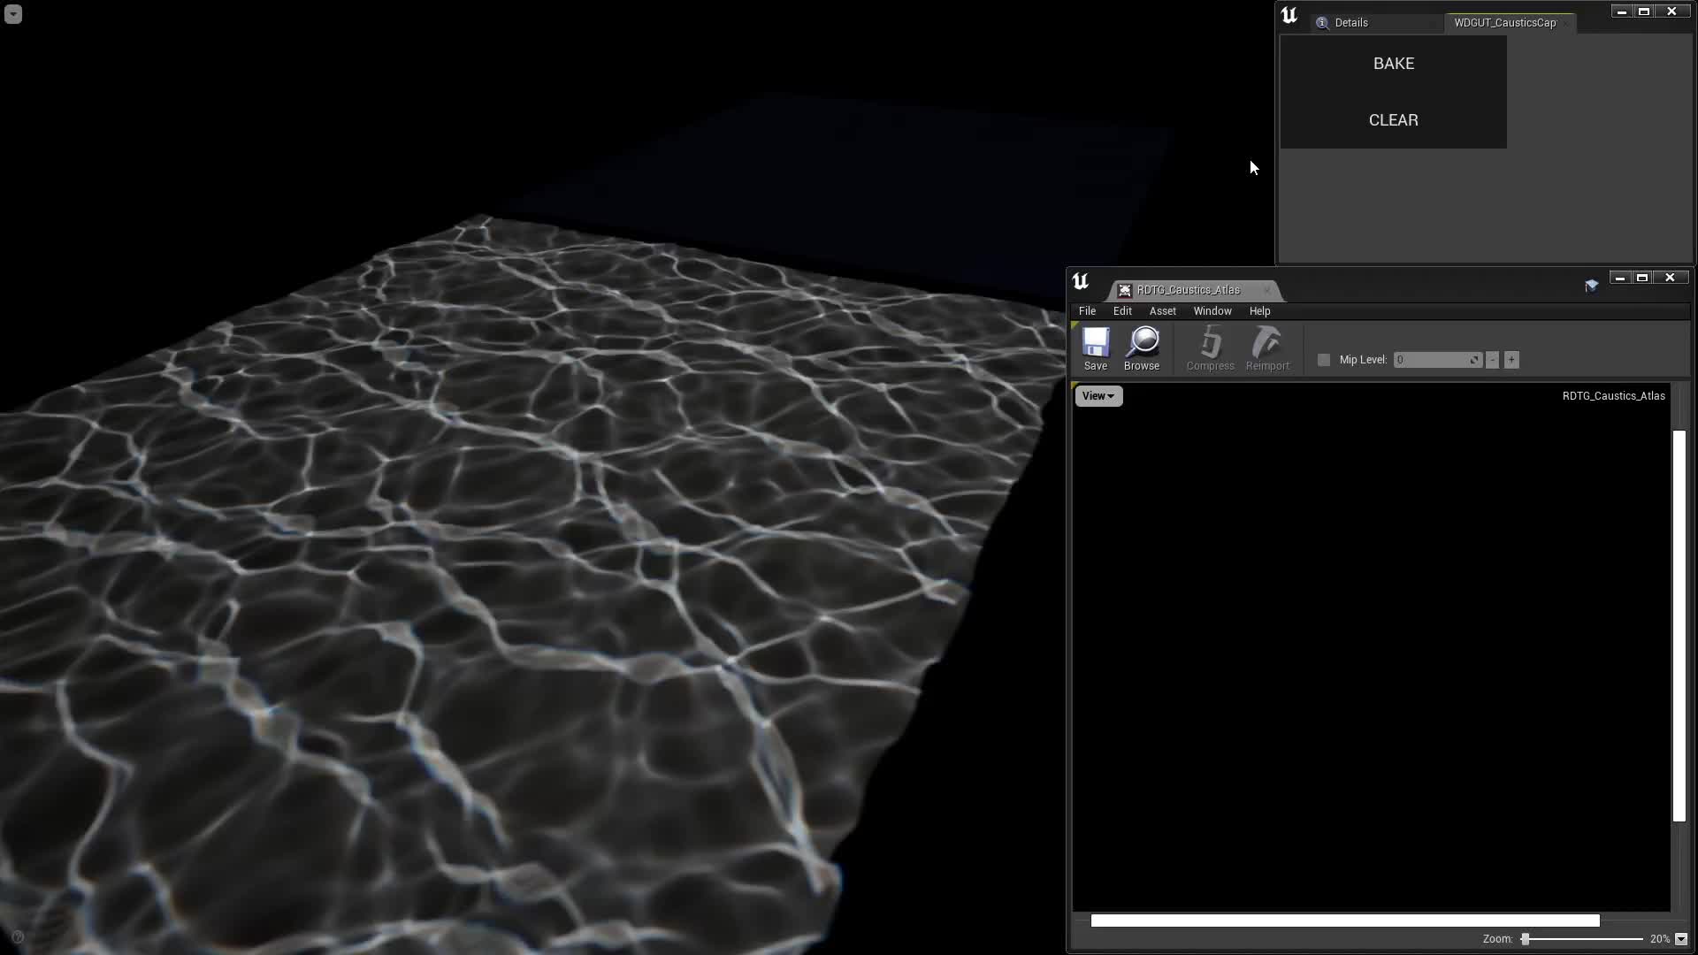This screenshot has width=1698, height=955.
Task: Click the plus button to increase Mip Level
Action: 1511,360
